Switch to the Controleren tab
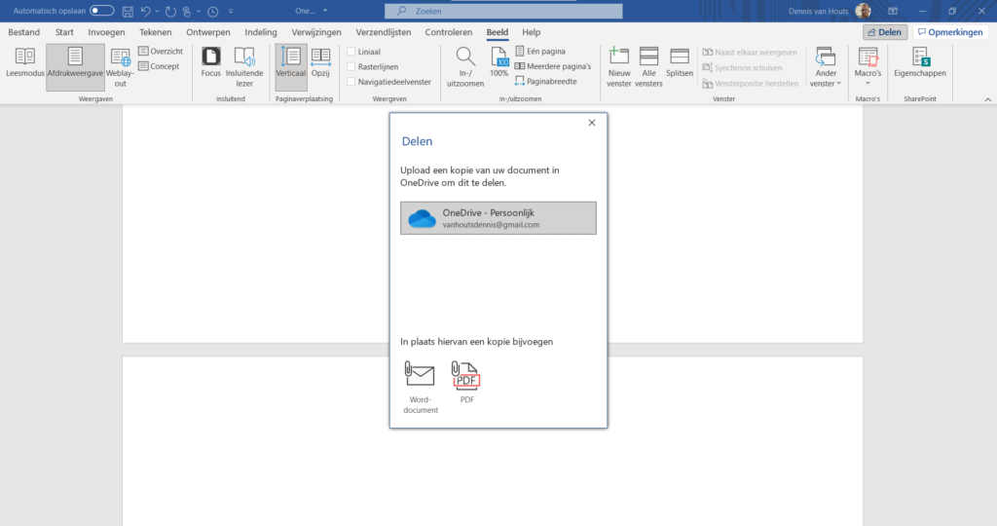 click(x=448, y=32)
